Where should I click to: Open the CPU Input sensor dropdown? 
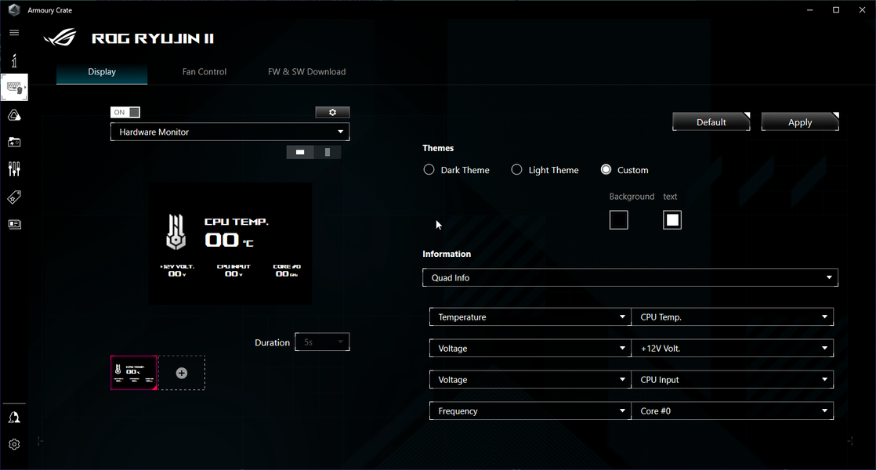733,380
